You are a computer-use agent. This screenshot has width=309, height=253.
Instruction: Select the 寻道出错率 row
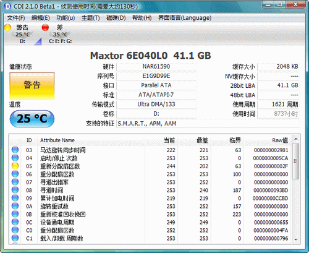point(150,182)
